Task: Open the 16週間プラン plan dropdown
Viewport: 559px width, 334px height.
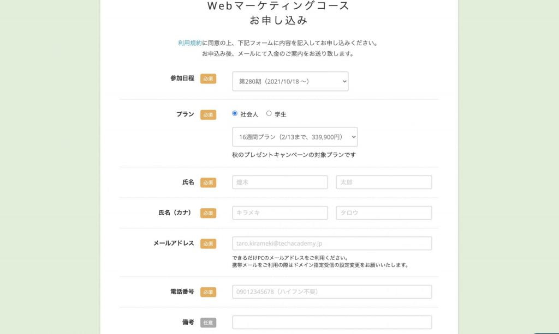Action: coord(294,136)
